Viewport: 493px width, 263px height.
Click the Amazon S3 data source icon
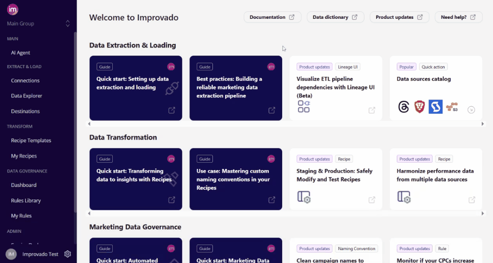point(452,107)
